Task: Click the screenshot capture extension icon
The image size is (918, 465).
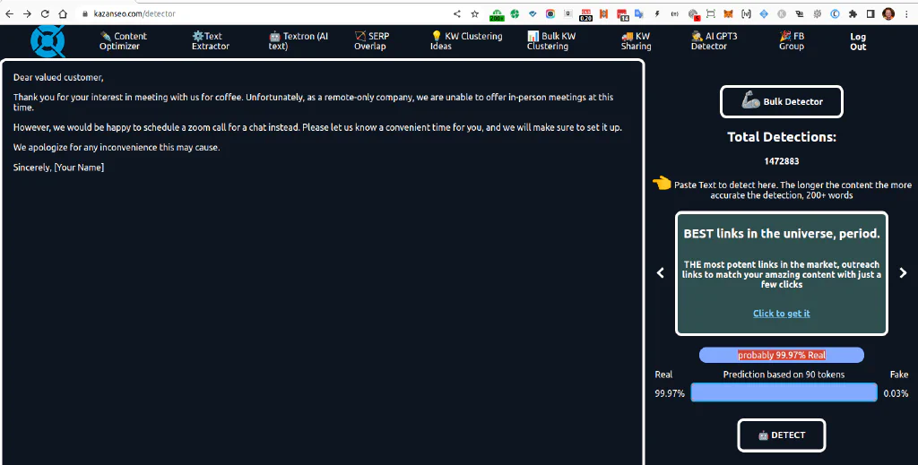Action: 711,13
